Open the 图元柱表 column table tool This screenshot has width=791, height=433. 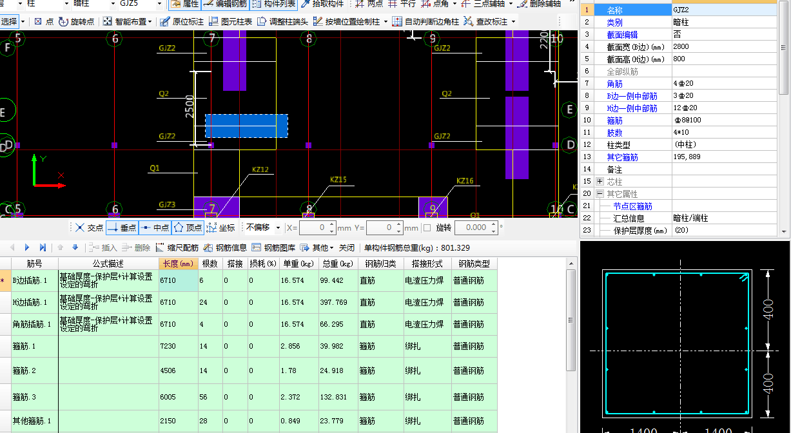230,21
